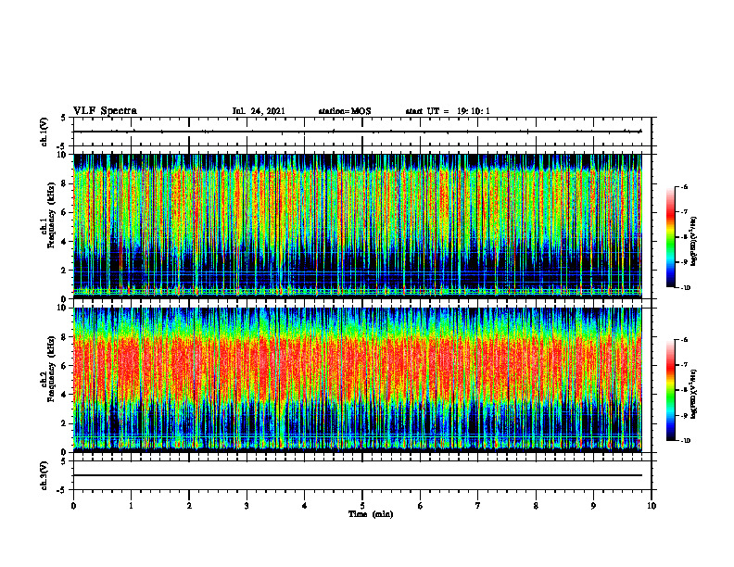Select the ch.2 color bar log(PSD) label
The width and height of the screenshot is (734, 567).
[x=695, y=394]
